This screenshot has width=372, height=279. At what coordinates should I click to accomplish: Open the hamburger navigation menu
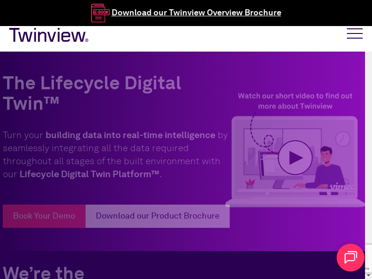pyautogui.click(x=354, y=33)
